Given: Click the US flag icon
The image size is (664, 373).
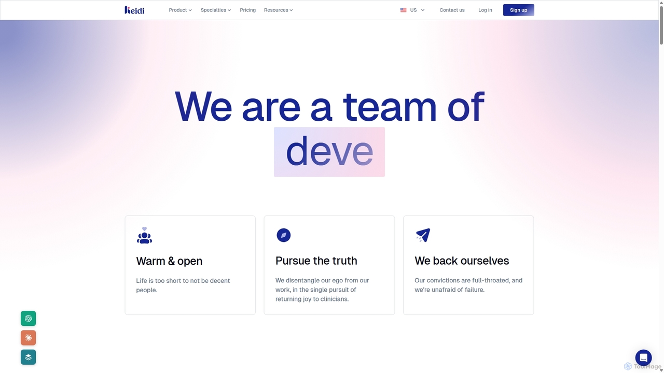Looking at the screenshot, I should coord(404,10).
